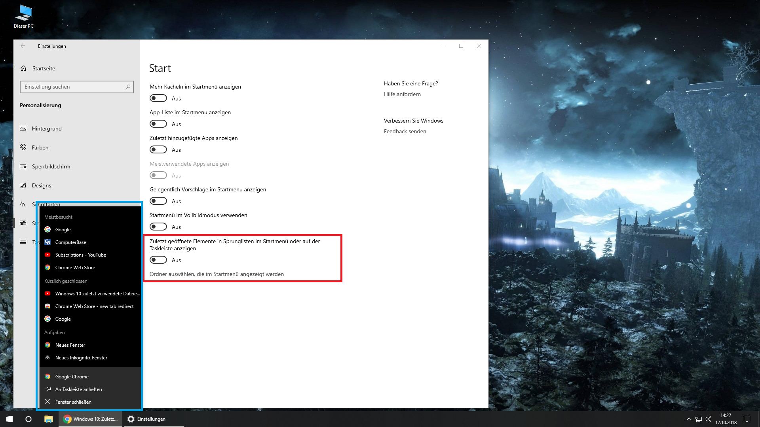Viewport: 760px width, 427px height.
Task: Click Hilfe anfordern link
Action: 402,94
